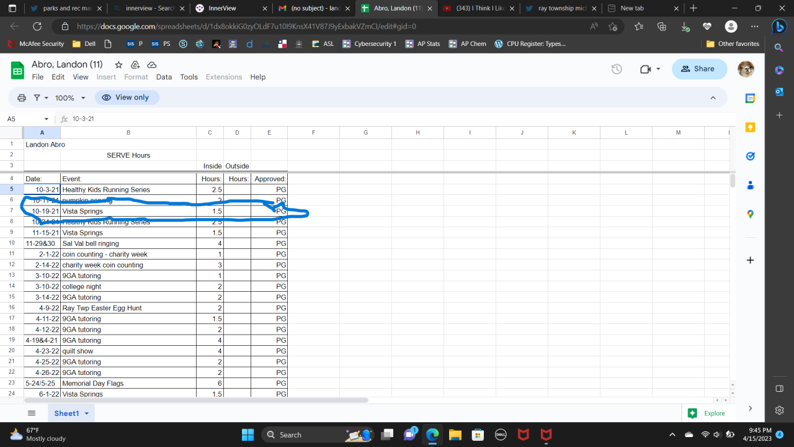Image resolution: width=794 pixels, height=447 pixels.
Task: Open the Other favorites folder
Action: coord(733,43)
